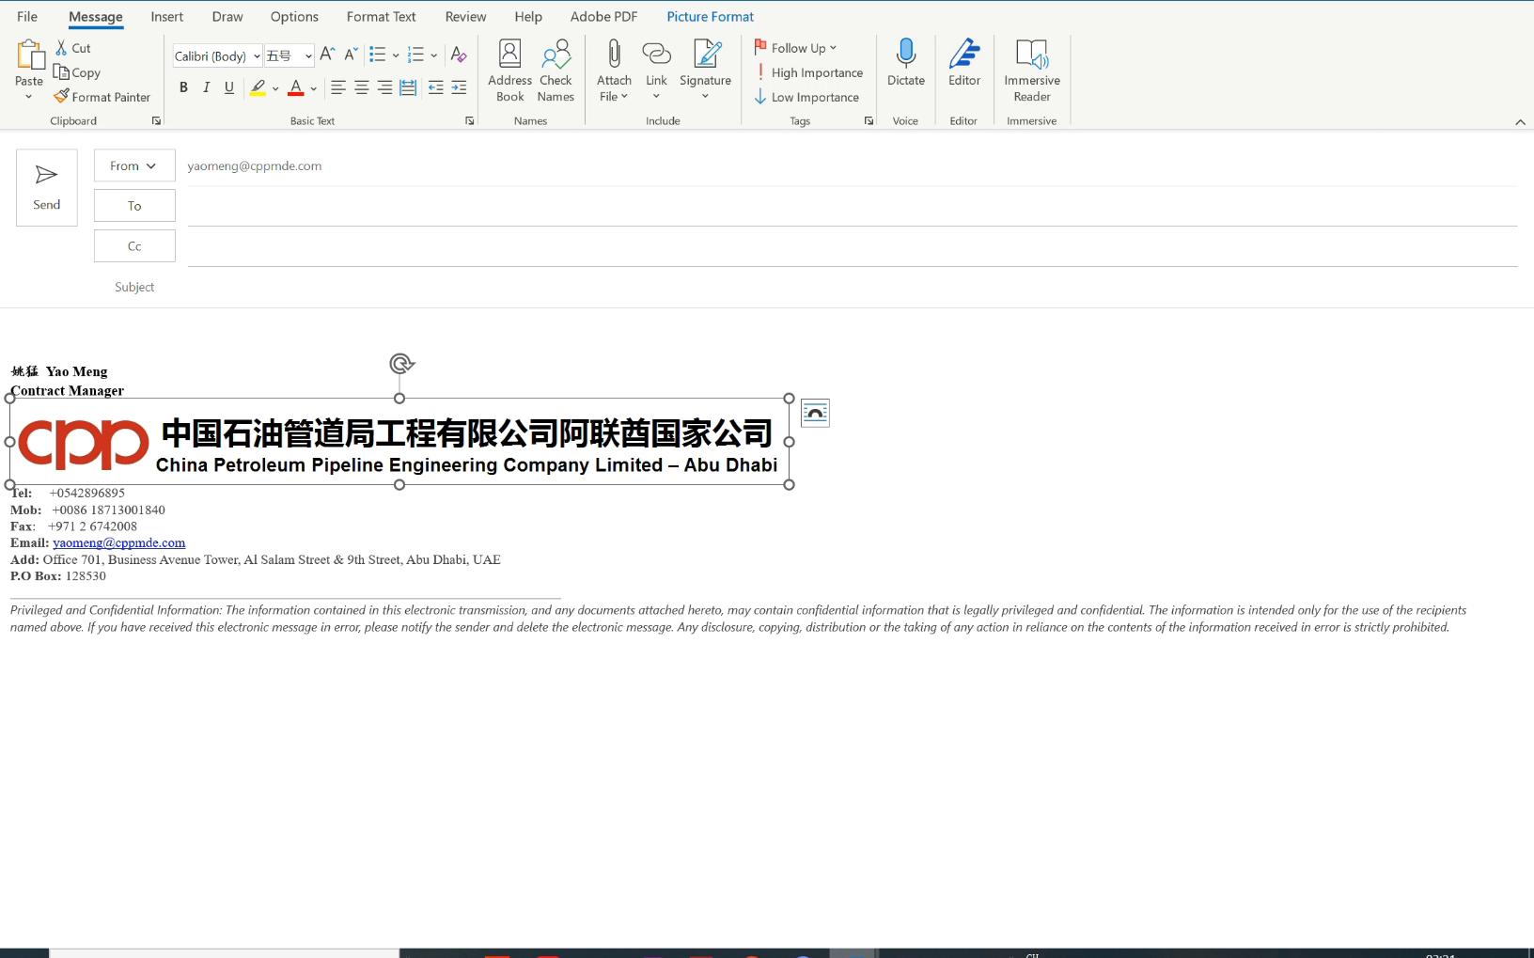Switch to the Picture Format tab

710,16
